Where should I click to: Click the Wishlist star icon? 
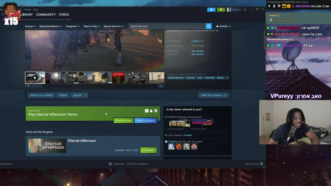[x=217, y=26]
